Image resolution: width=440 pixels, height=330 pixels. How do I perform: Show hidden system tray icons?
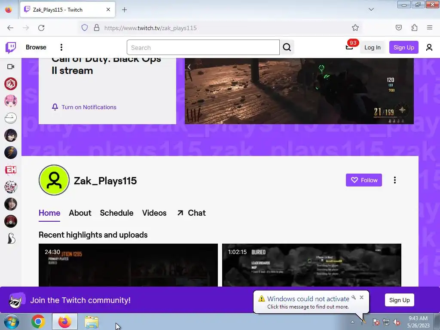coord(352,322)
